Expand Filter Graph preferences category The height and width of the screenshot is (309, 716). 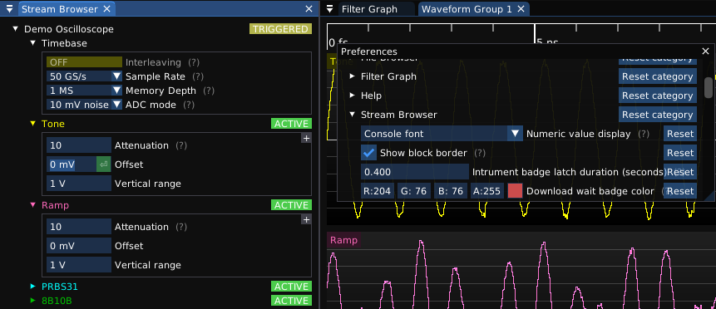(x=352, y=76)
